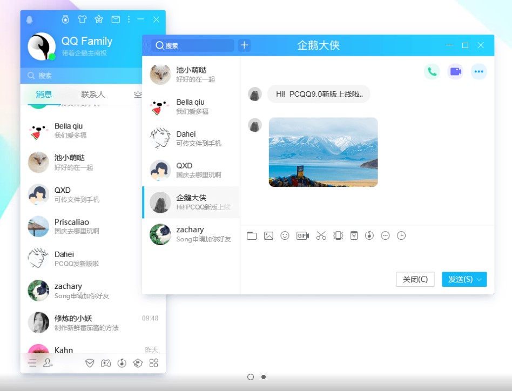512x391 pixels.
Task: Open 修炼的小妖 conversation at 09:48
Action: [x=93, y=322]
